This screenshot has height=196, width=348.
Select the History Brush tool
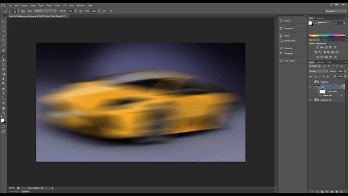3,65
